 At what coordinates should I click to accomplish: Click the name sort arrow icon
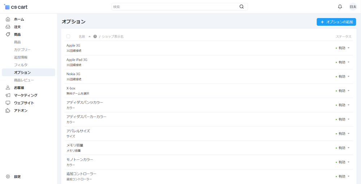[90, 37]
